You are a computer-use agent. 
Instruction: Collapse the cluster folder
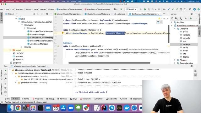pyautogui.click(x=22, y=25)
